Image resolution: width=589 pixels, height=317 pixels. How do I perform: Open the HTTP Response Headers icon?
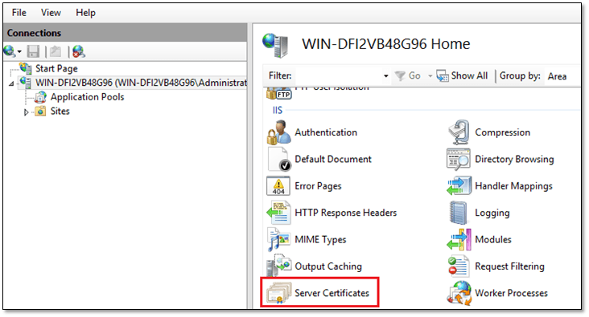tap(278, 213)
